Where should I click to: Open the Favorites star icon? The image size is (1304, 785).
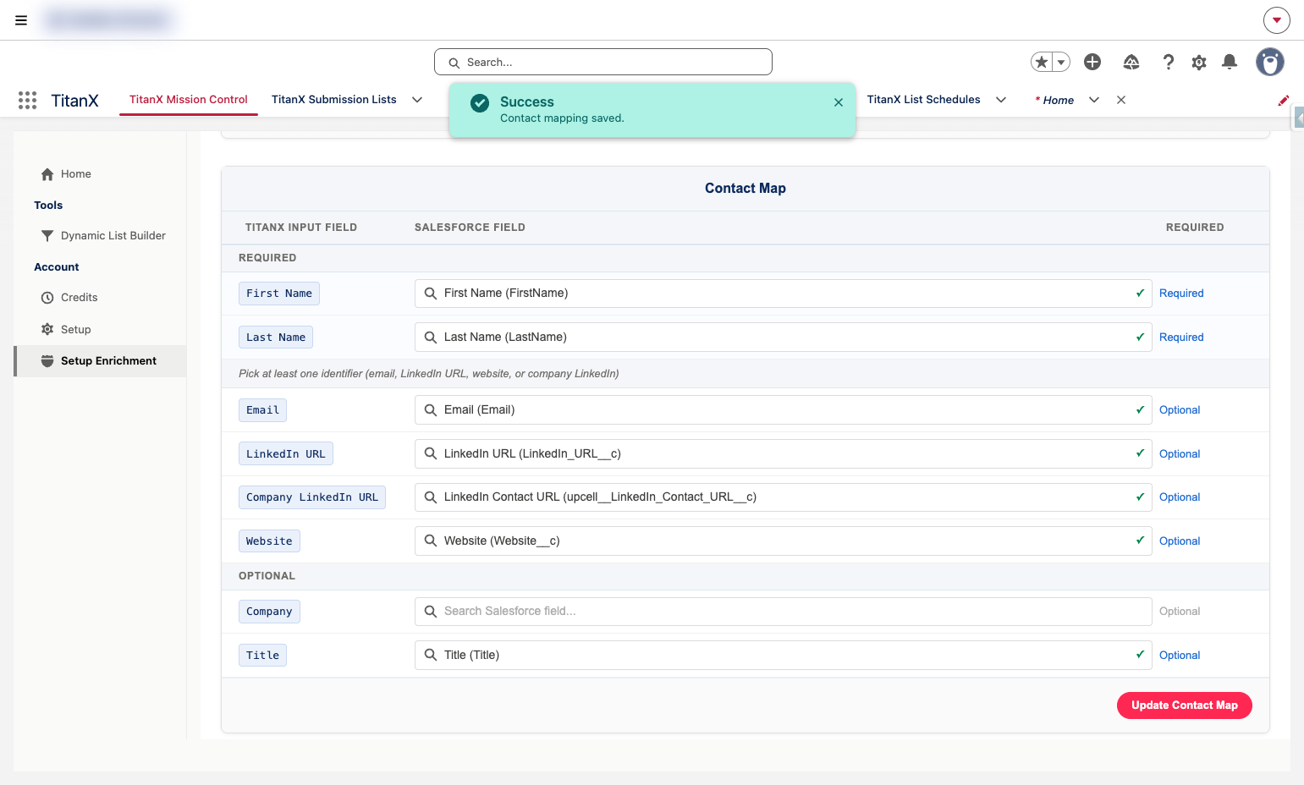point(1042,62)
